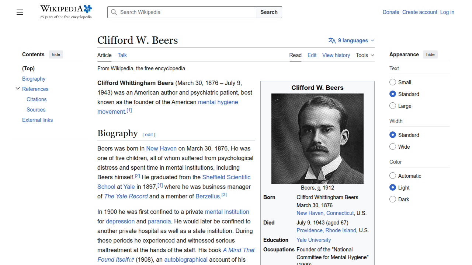
Task: Open Providence, Rhode Island infobox link
Action: pos(326,230)
